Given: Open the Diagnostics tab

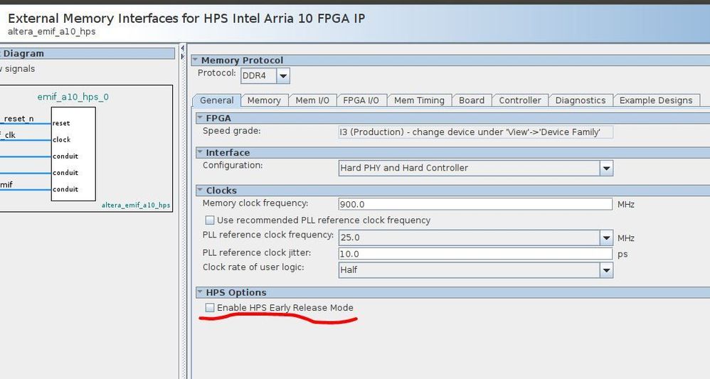Looking at the screenshot, I should pyautogui.click(x=581, y=100).
